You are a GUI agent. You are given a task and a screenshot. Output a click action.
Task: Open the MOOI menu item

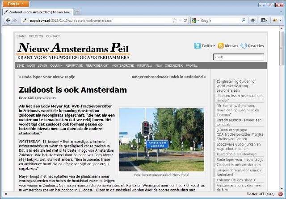(31, 65)
